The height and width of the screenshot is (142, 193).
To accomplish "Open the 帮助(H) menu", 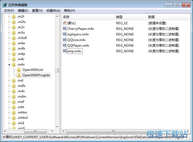I will coord(70,11).
